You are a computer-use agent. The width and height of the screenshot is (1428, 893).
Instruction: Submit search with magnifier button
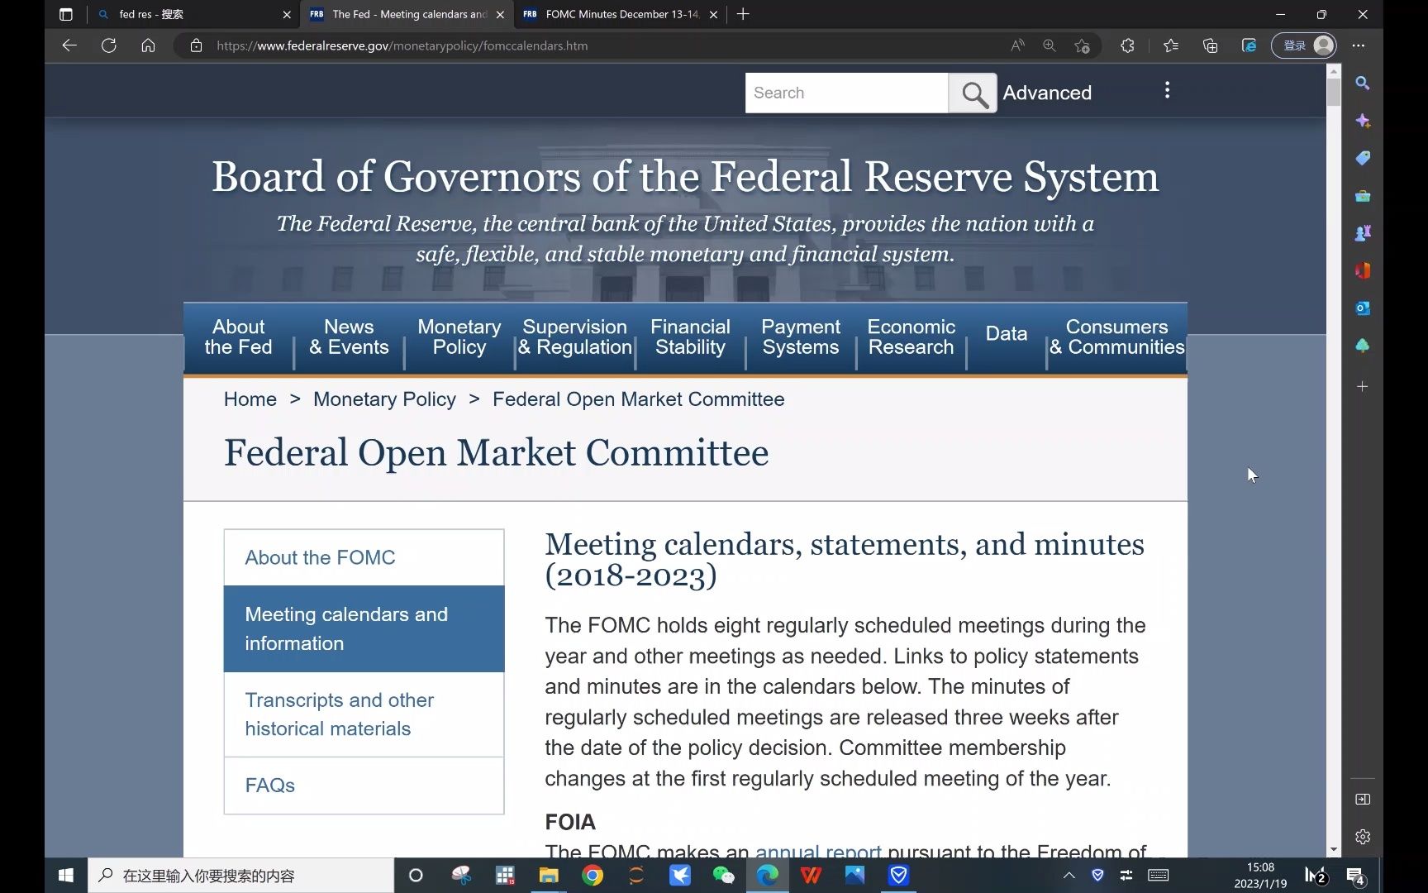click(x=973, y=93)
